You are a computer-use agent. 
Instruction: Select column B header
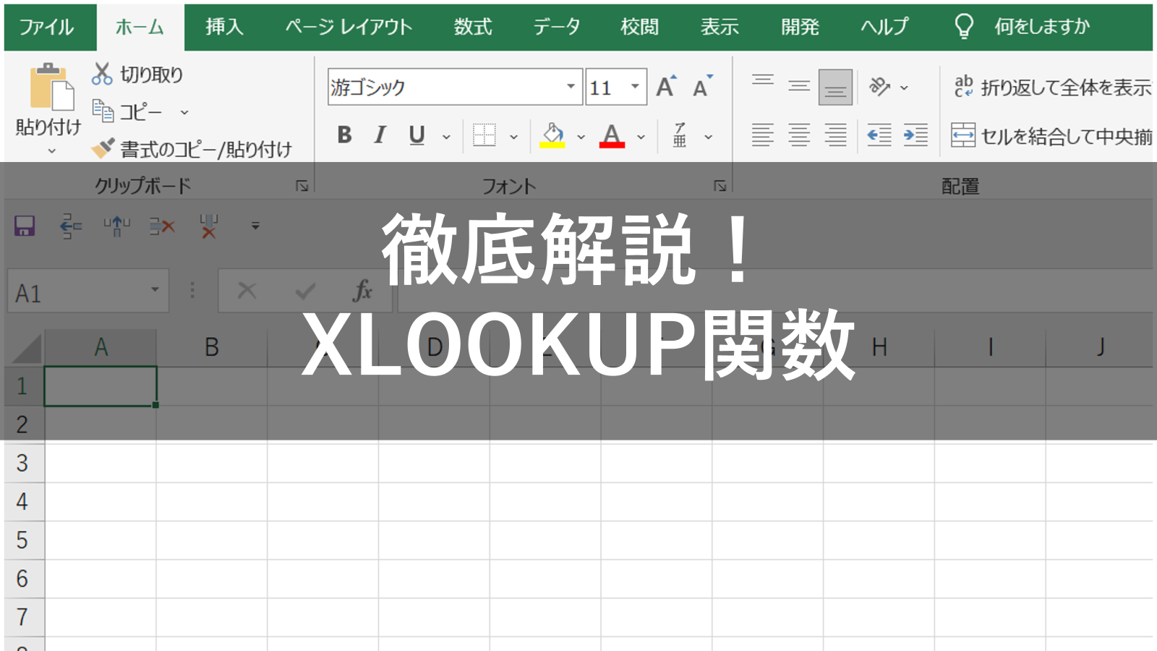[211, 347]
